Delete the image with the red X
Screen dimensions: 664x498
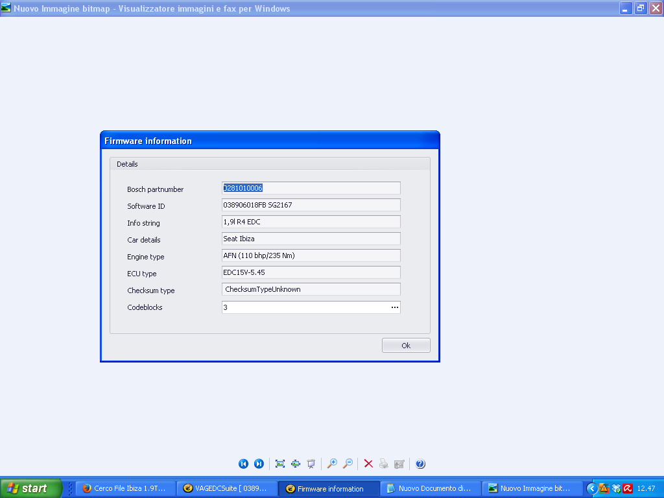[x=368, y=464]
